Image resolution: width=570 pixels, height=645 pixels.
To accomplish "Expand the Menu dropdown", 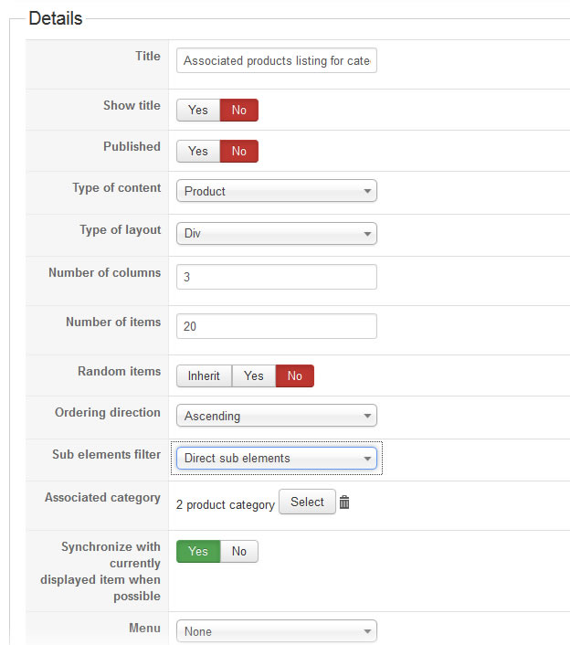I will tap(276, 631).
